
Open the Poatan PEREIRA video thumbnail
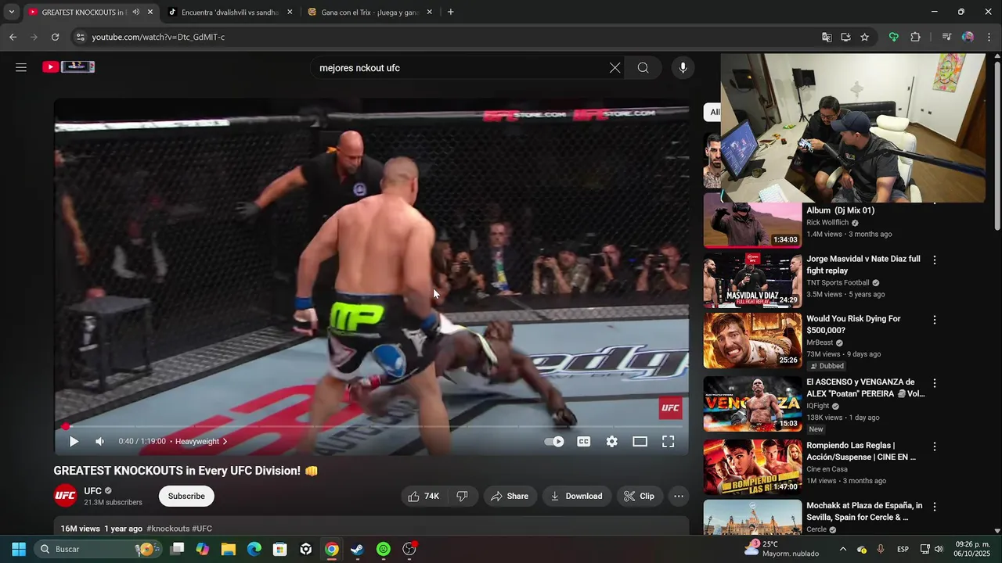pos(752,404)
